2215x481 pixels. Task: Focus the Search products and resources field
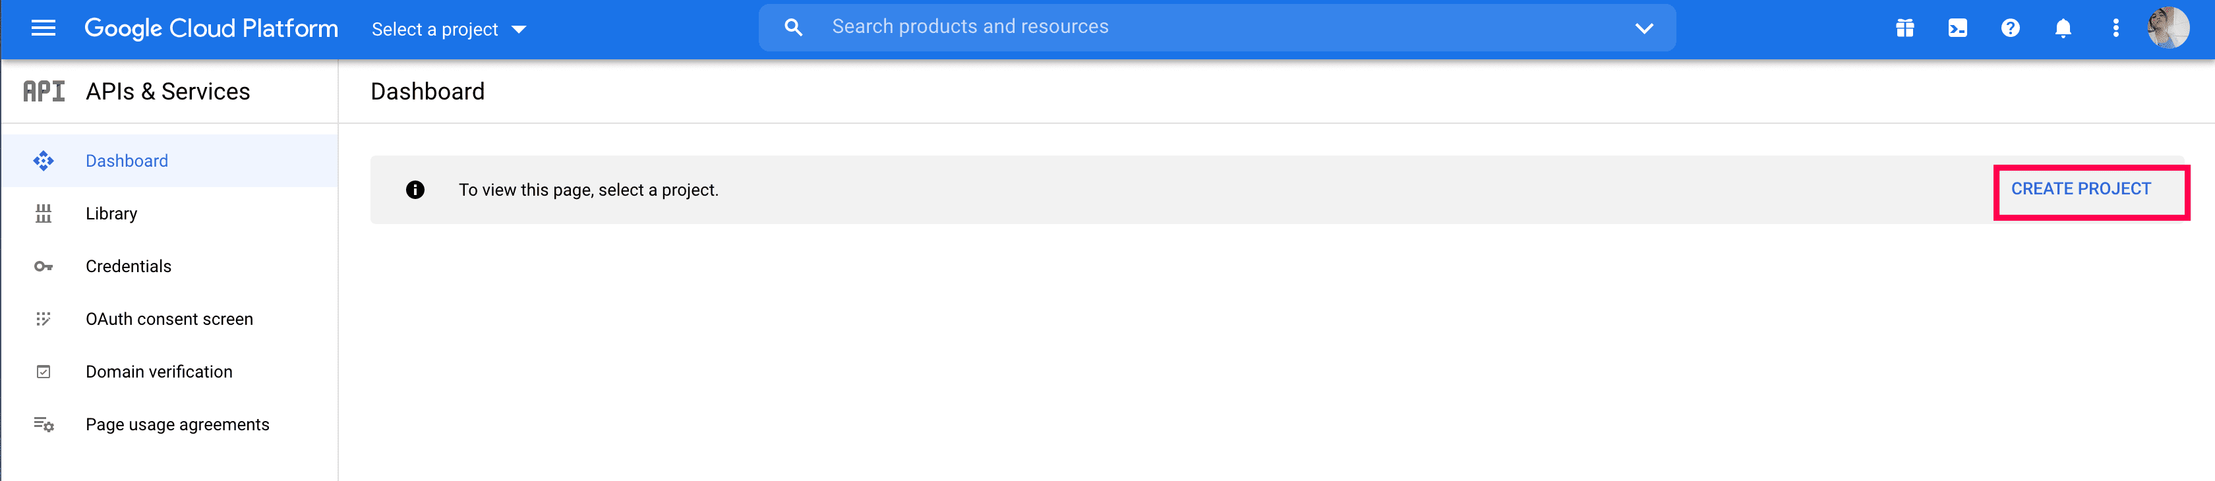(x=1204, y=28)
